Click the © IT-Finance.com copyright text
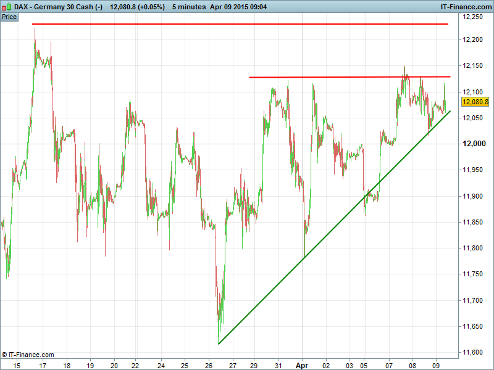 pyautogui.click(x=28, y=355)
